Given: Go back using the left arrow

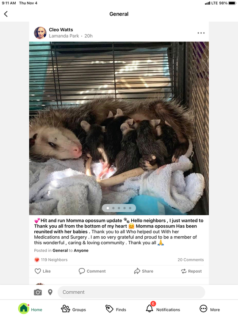Looking at the screenshot, I should coord(6,14).
